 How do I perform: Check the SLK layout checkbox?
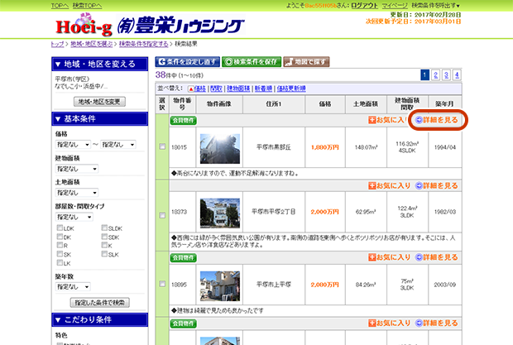coord(104,254)
